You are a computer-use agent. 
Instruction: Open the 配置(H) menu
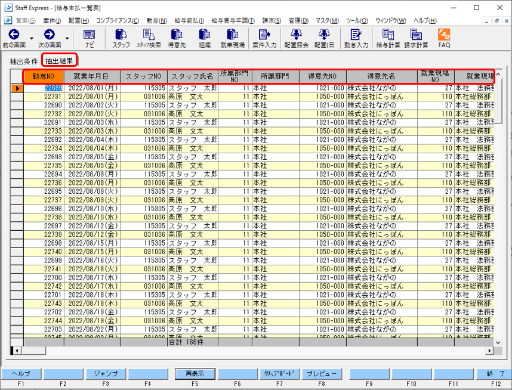pos(79,21)
